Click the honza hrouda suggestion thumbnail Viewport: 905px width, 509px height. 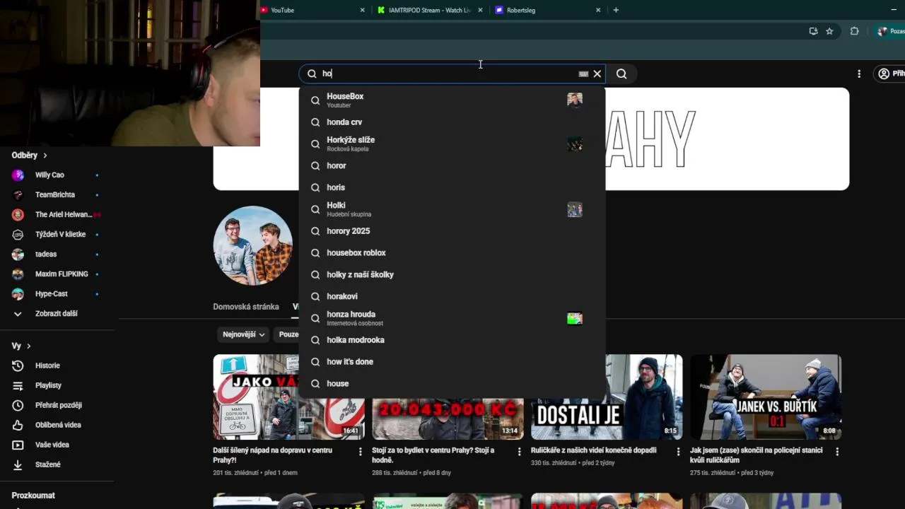tap(575, 318)
